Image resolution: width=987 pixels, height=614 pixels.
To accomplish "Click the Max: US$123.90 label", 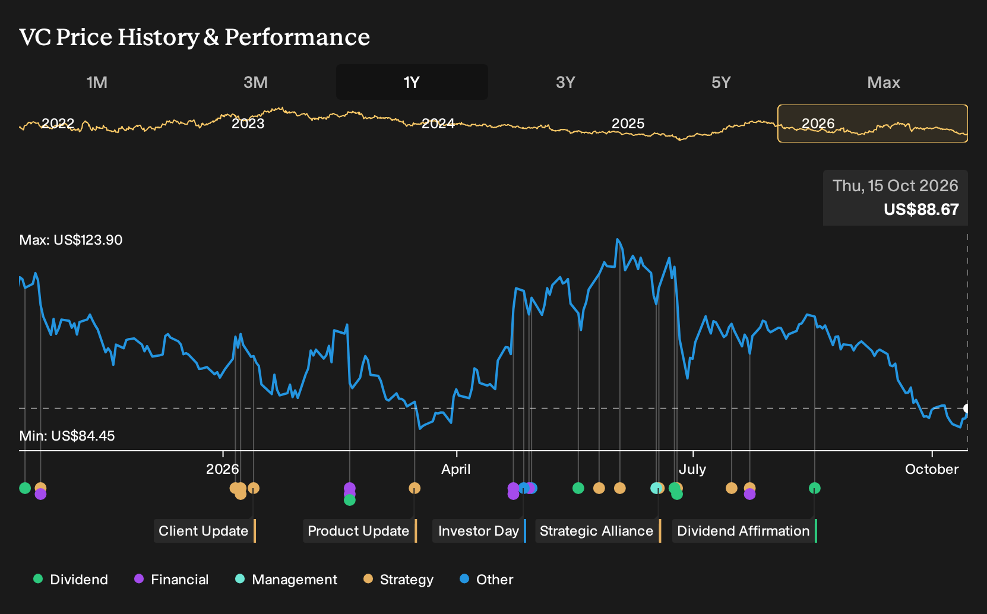I will [x=71, y=240].
